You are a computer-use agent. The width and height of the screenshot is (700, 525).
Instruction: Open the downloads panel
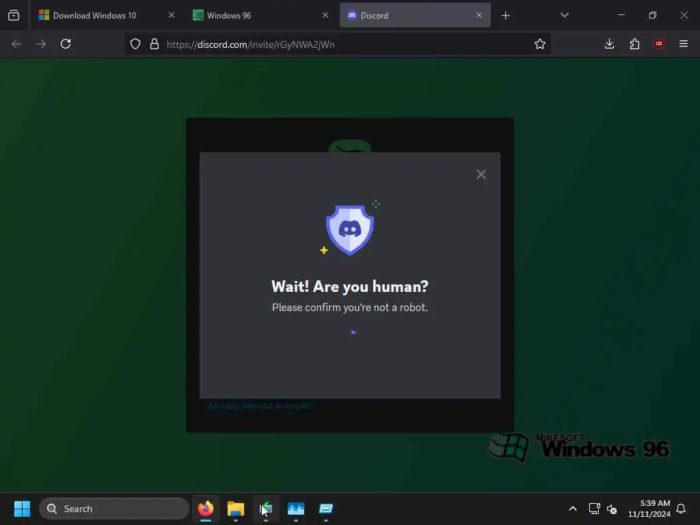(609, 44)
